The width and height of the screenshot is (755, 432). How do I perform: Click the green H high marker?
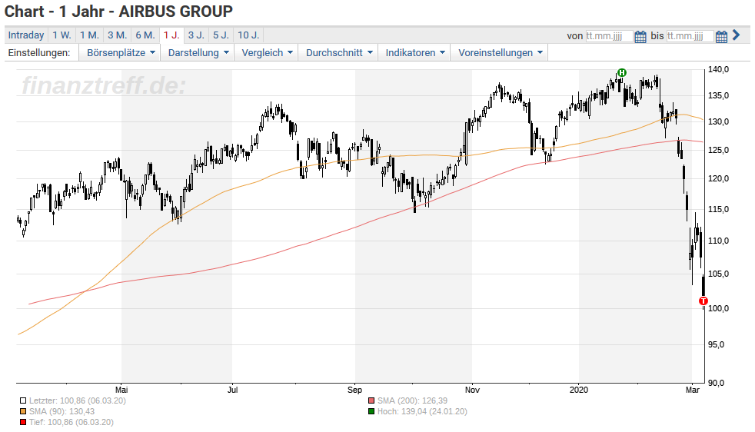(622, 73)
